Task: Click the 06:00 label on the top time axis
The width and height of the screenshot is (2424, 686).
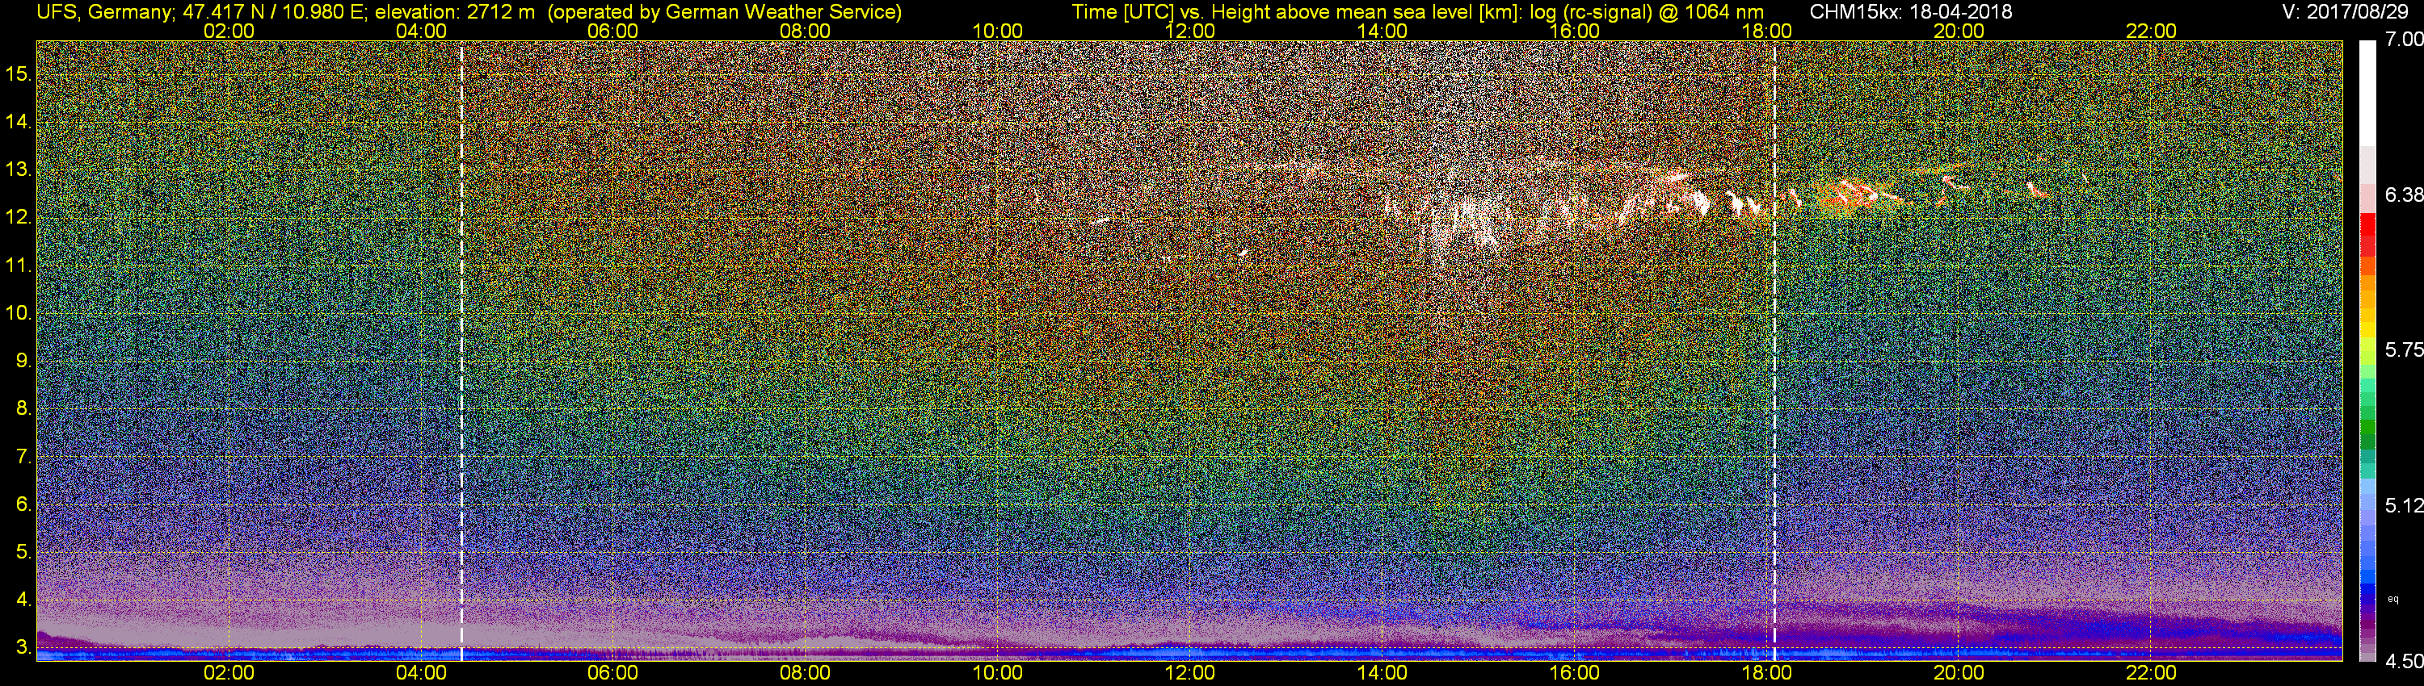Action: 612,31
